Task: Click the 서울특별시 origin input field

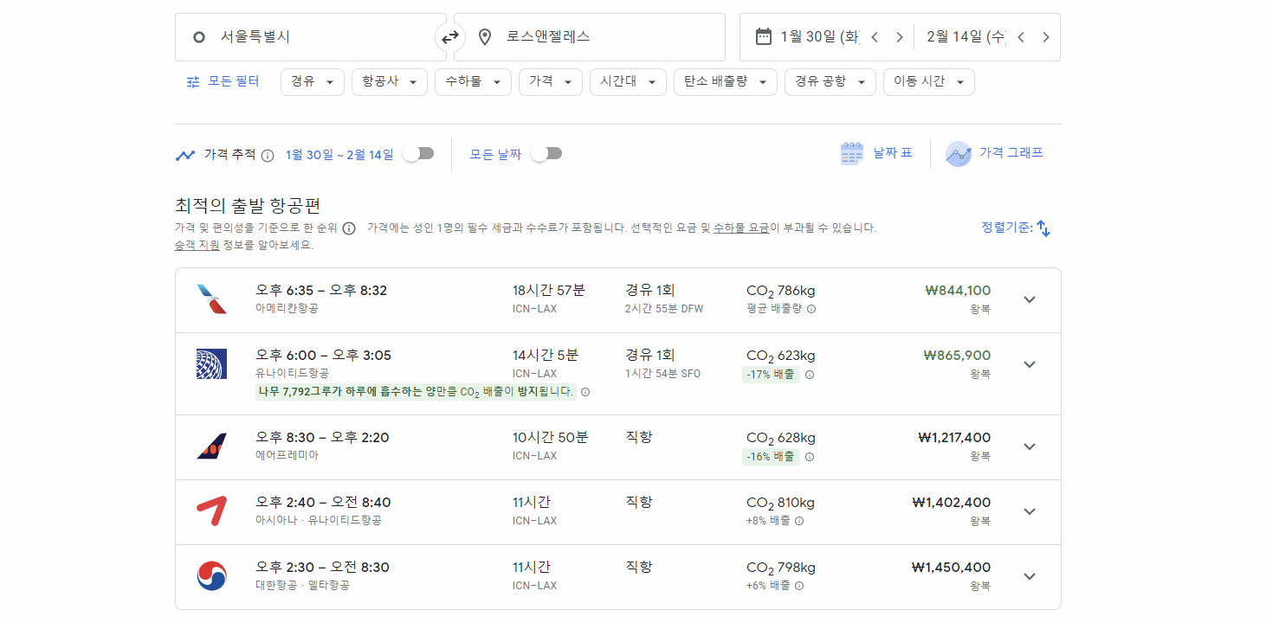Action: [286, 36]
